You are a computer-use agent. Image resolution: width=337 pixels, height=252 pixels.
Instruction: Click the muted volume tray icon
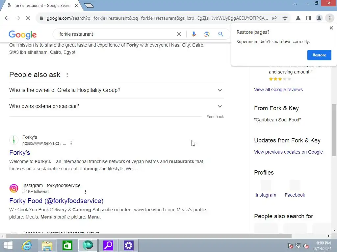[306, 246]
